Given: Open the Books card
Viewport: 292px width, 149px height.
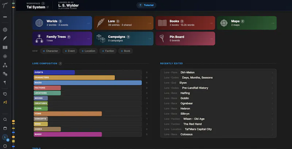Looking at the screenshot, I should [x=185, y=23].
